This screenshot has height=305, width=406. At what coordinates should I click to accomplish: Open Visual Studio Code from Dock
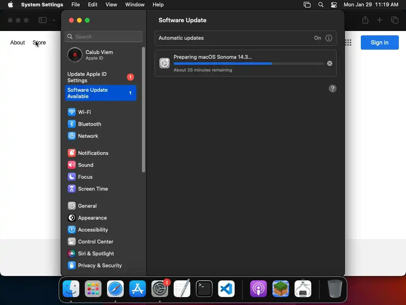(226, 289)
